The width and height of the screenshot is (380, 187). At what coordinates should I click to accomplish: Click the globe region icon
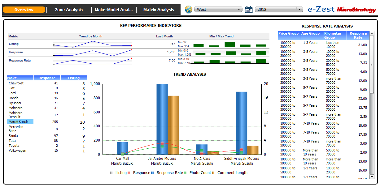tap(189, 9)
